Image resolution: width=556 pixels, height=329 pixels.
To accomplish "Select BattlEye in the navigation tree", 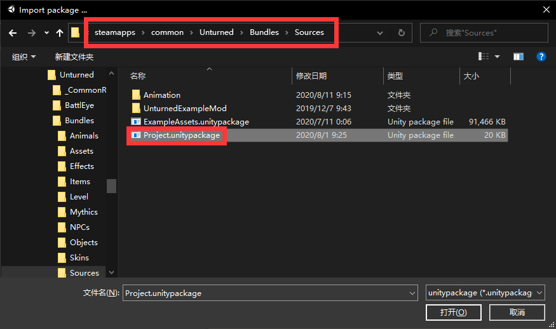I will (x=79, y=105).
